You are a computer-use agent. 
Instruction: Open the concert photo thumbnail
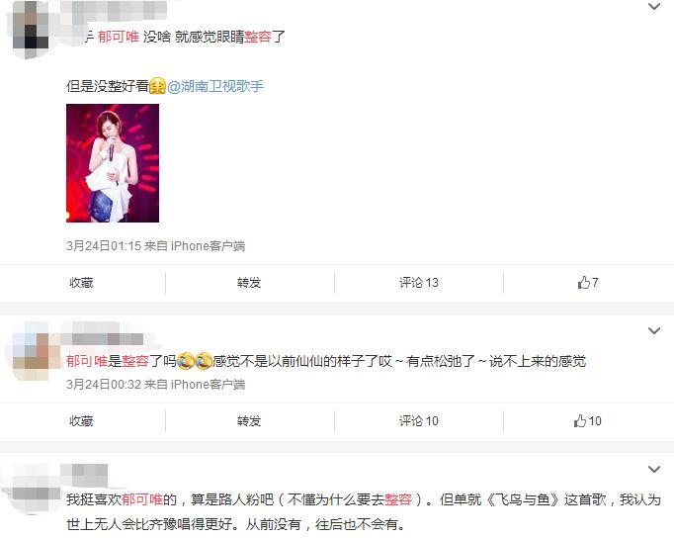(113, 163)
